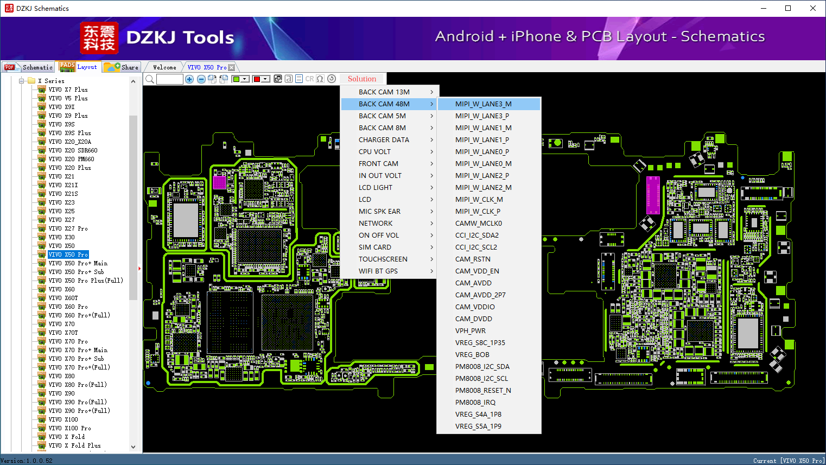Click tree scrollbar up arrow

[x=134, y=81]
